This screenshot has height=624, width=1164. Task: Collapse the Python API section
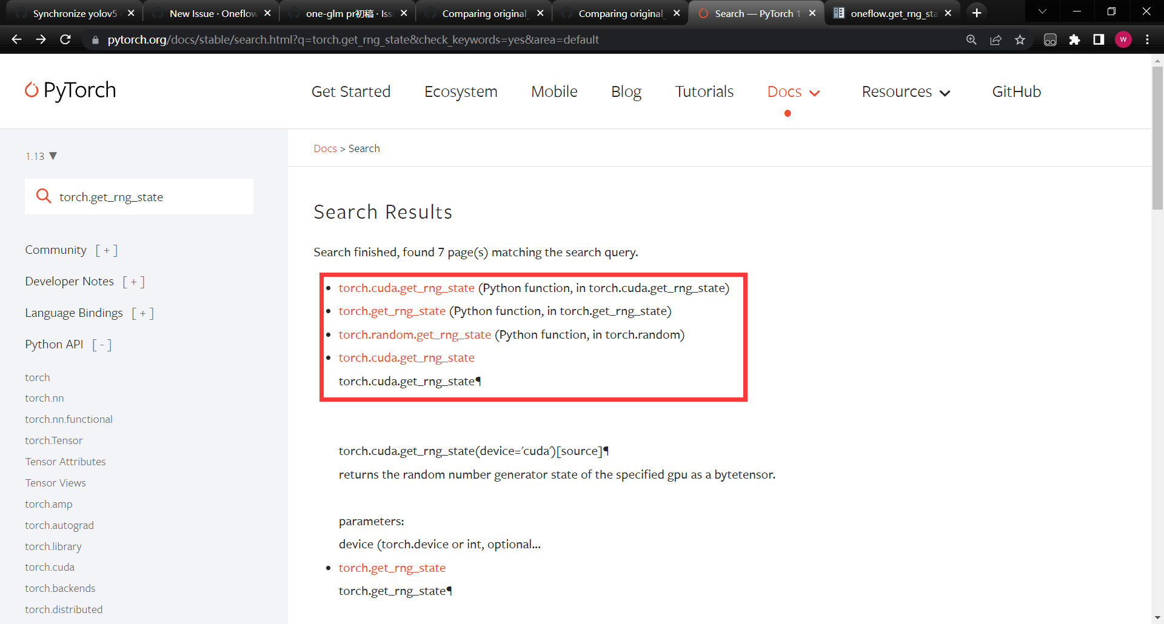[x=101, y=344]
